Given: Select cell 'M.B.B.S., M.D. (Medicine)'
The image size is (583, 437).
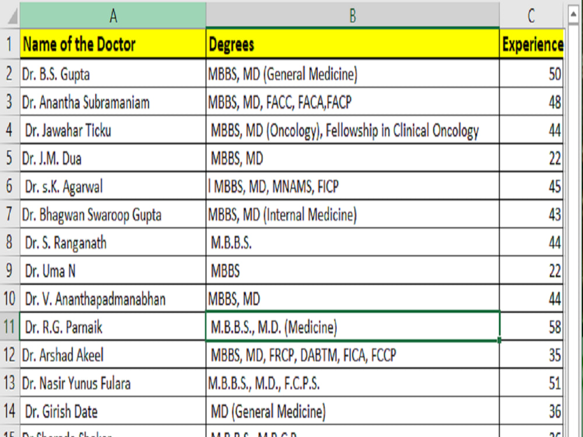Looking at the screenshot, I should 353,326.
